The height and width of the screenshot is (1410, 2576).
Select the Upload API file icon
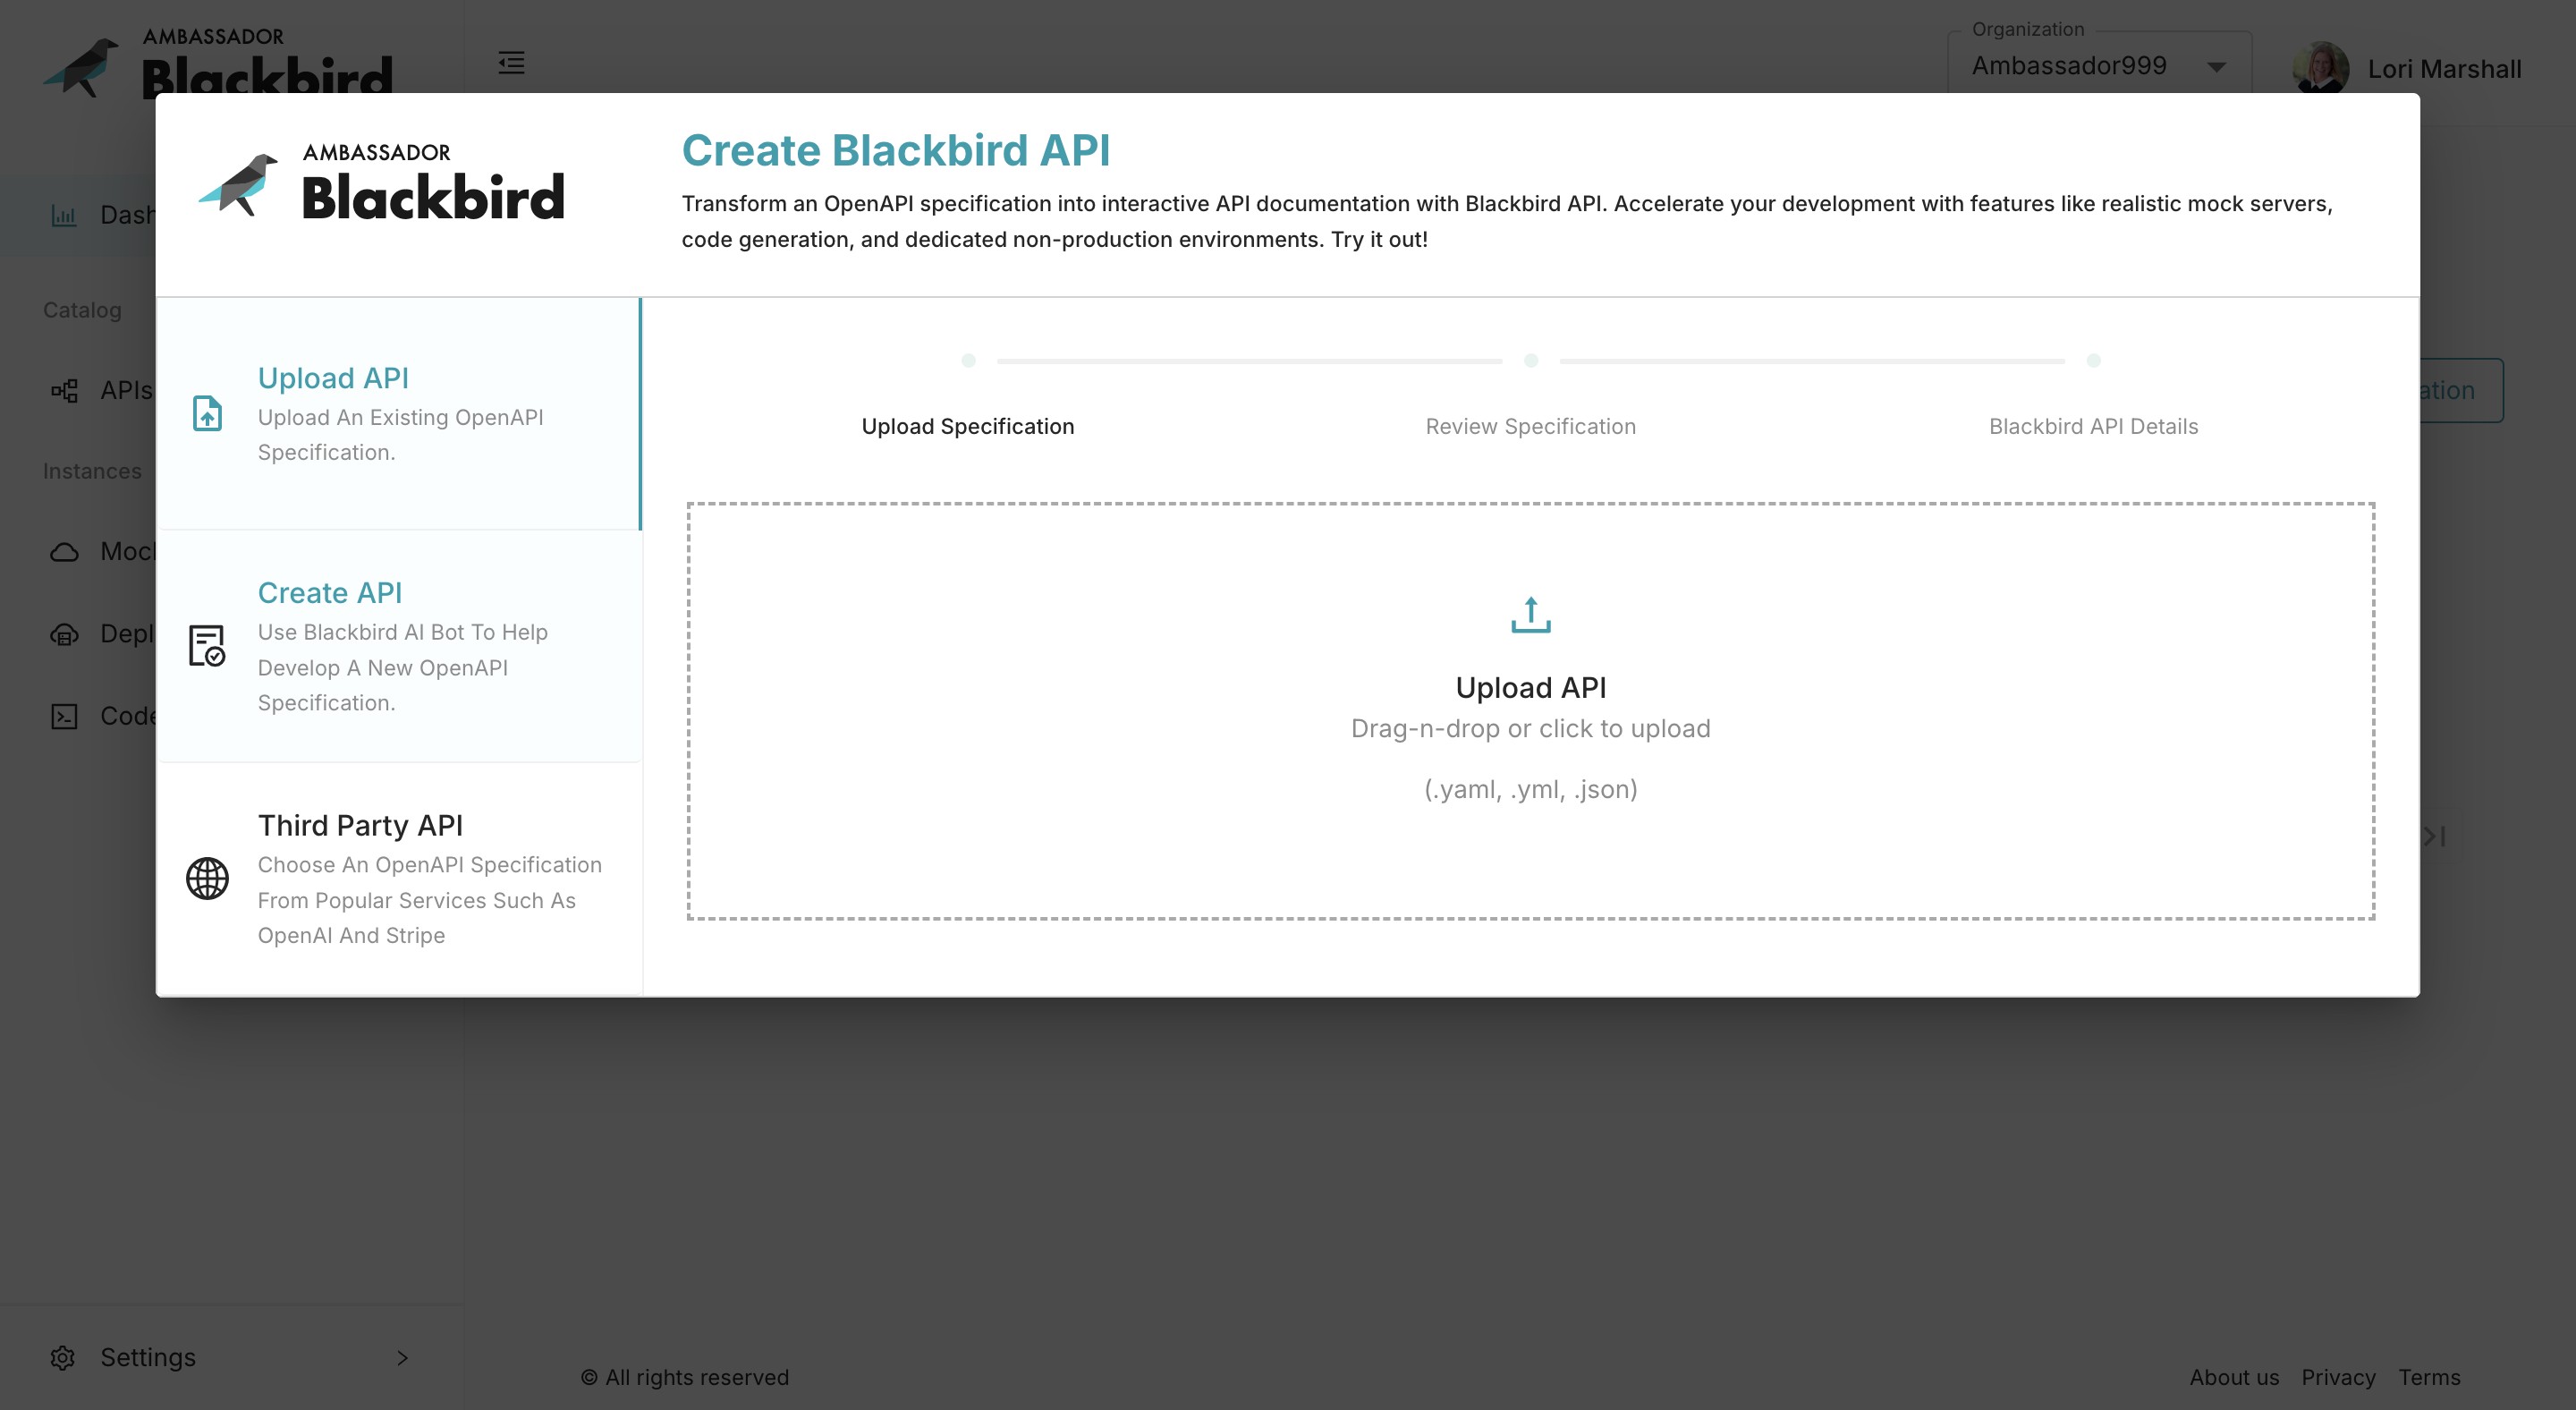click(x=207, y=413)
